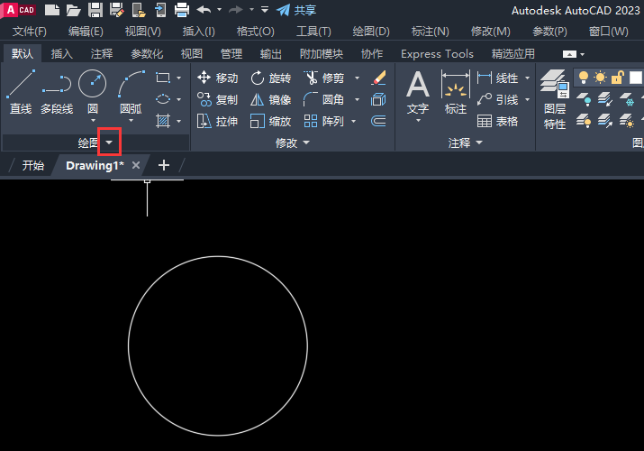Viewport: 644px width, 451px height.
Task: Click the Open file folder icon
Action: (x=74, y=10)
